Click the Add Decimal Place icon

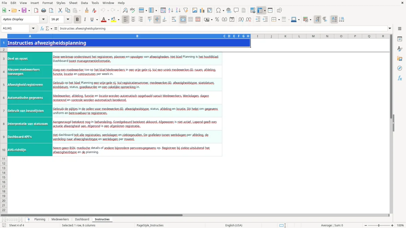tap(241, 20)
